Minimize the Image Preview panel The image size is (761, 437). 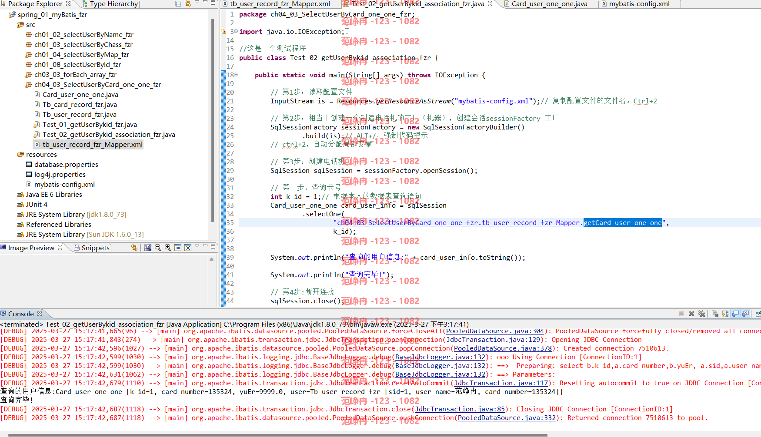point(205,246)
